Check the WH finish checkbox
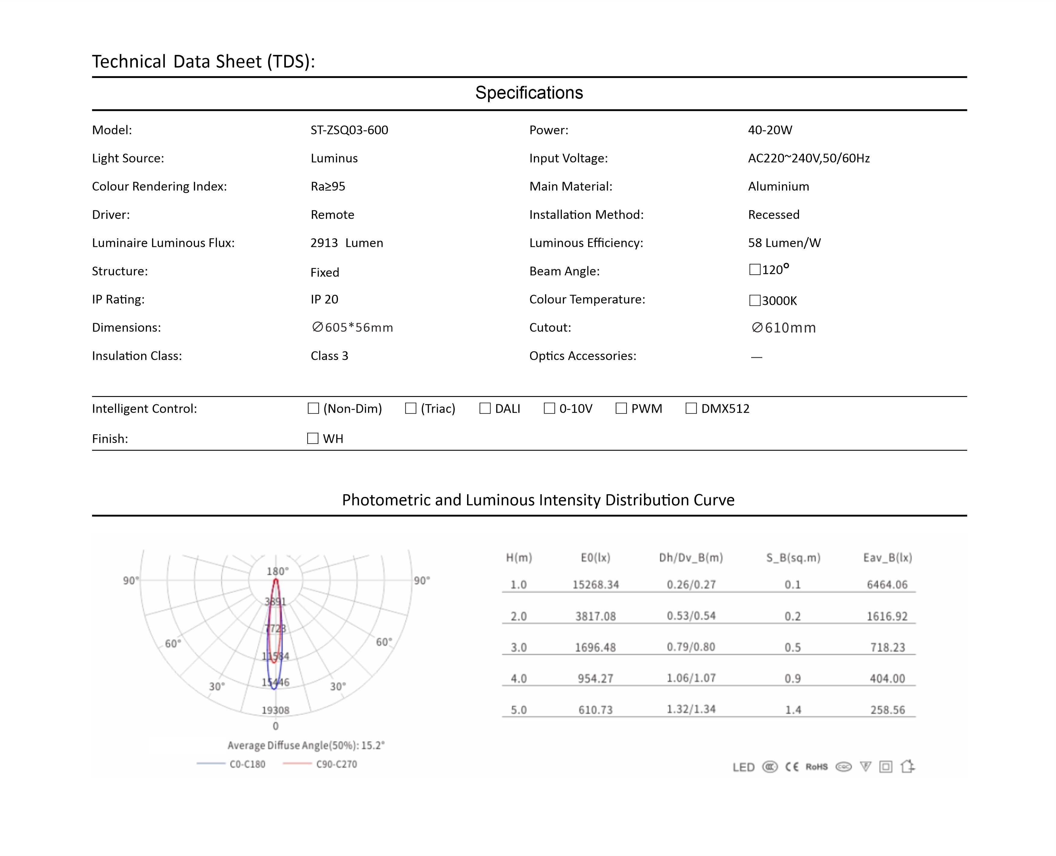Viewport: 1056px width, 856px height. pyautogui.click(x=313, y=438)
